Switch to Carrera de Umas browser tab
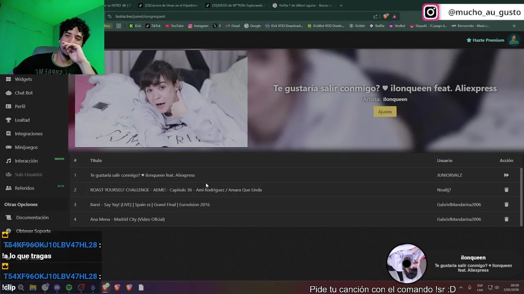 [168, 5]
